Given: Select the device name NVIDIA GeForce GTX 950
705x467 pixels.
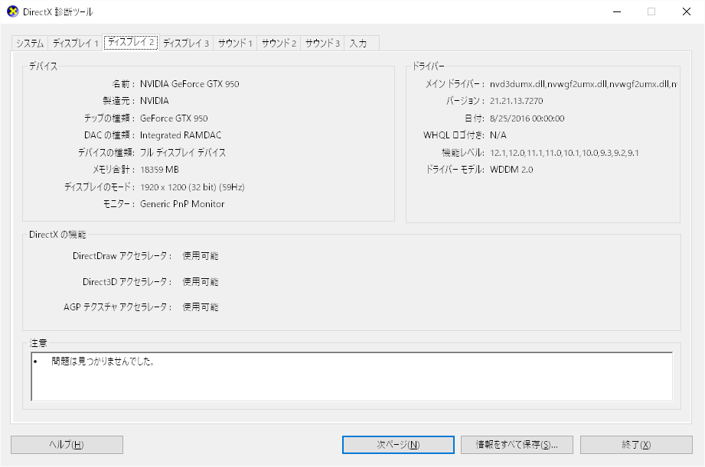Looking at the screenshot, I should click(x=189, y=84).
